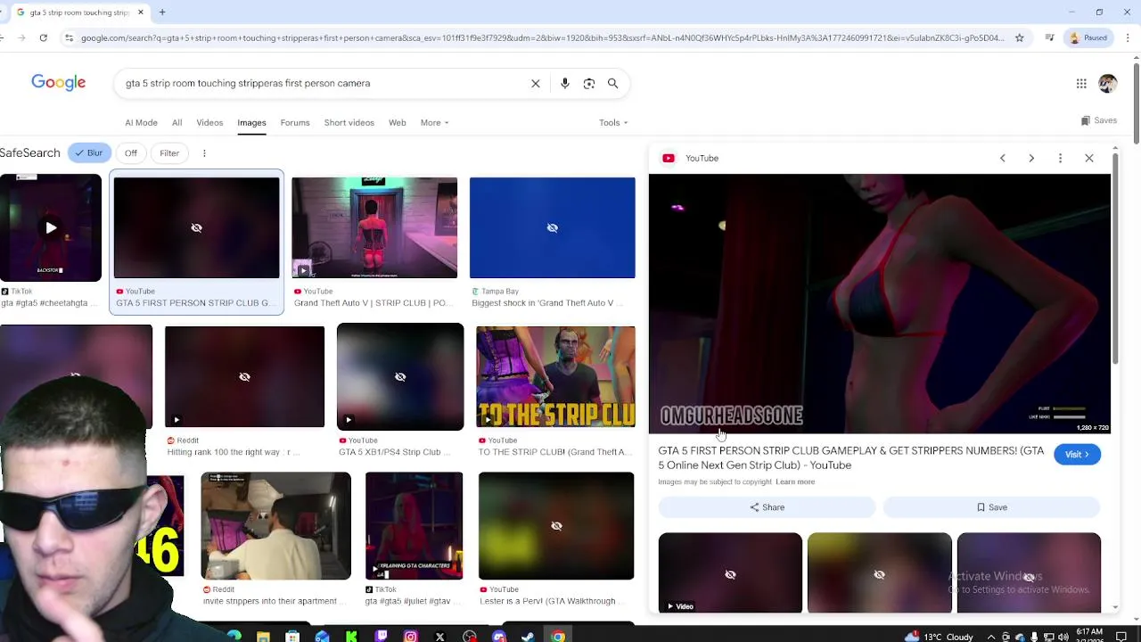Save the previewed image
The image size is (1141, 642).
click(x=991, y=507)
